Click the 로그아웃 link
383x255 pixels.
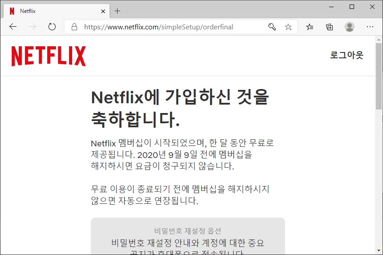347,55
